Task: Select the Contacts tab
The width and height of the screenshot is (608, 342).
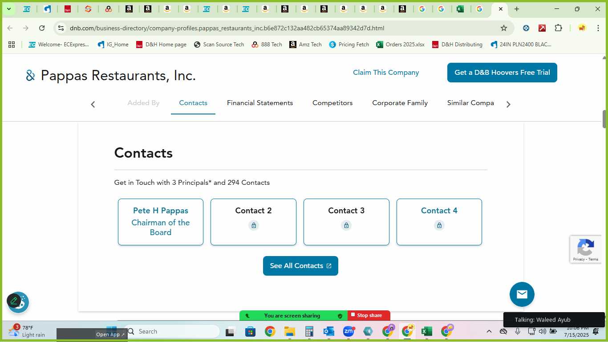Action: tap(193, 103)
